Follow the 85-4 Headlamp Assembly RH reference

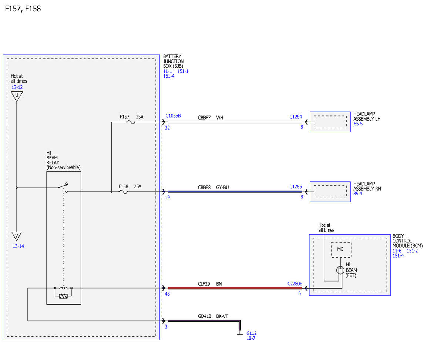(x=358, y=194)
